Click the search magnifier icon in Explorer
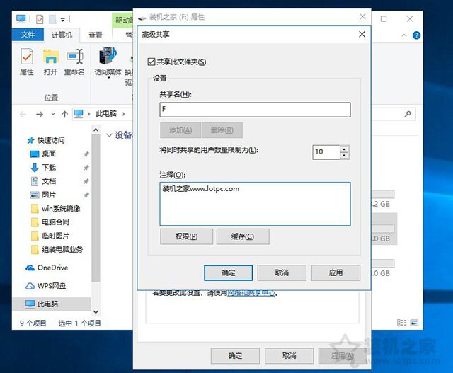The width and height of the screenshot is (453, 373). pyautogui.click(x=408, y=114)
